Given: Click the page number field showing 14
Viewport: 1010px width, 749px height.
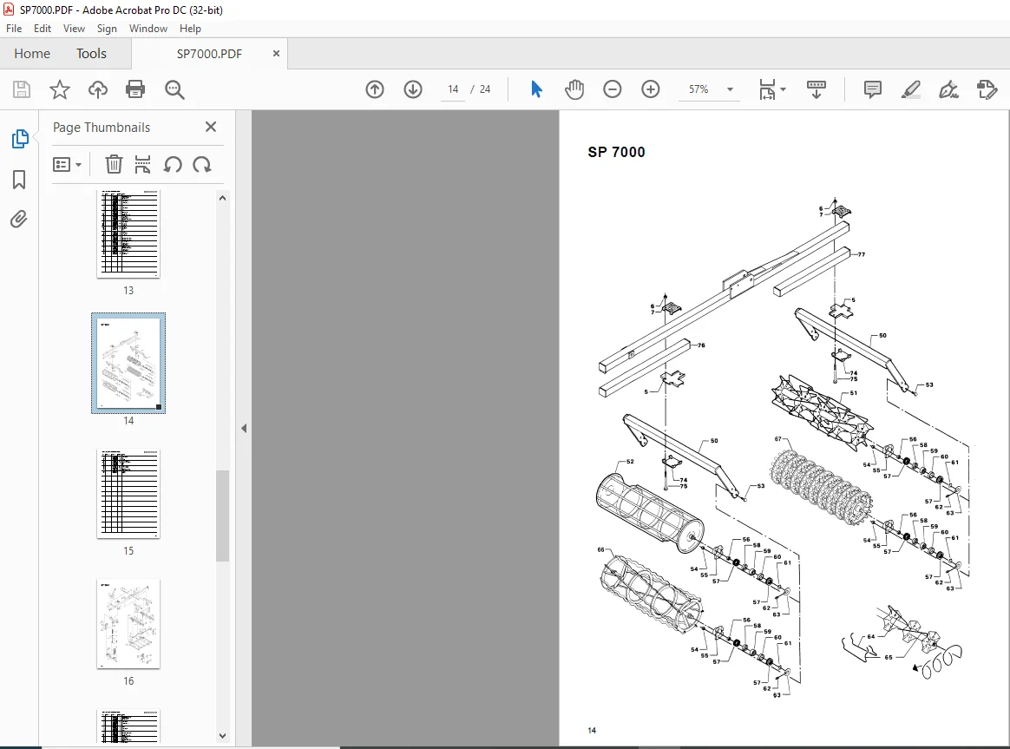Looking at the screenshot, I should click(x=453, y=89).
